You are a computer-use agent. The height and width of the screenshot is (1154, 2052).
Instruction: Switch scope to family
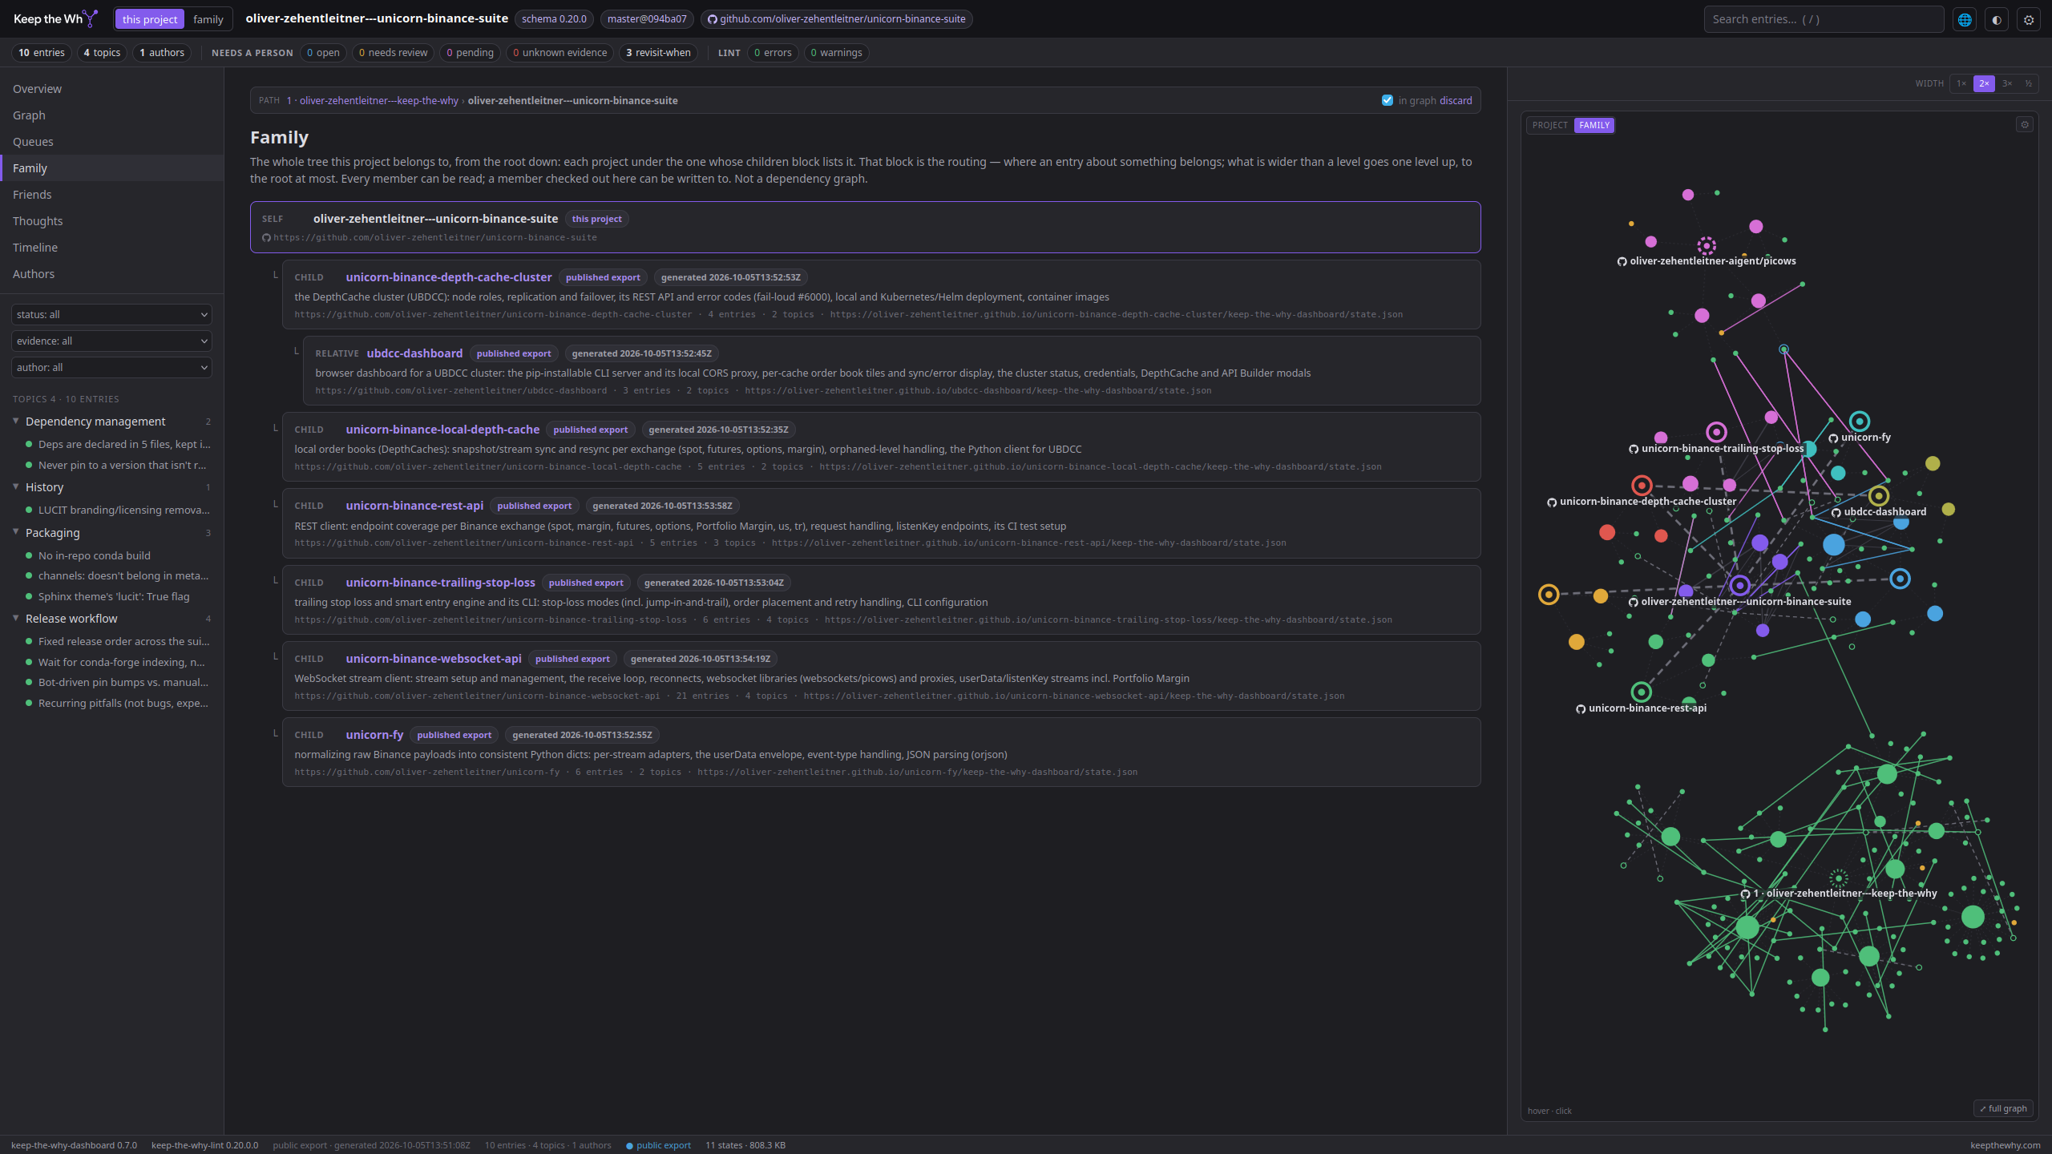[x=208, y=19]
